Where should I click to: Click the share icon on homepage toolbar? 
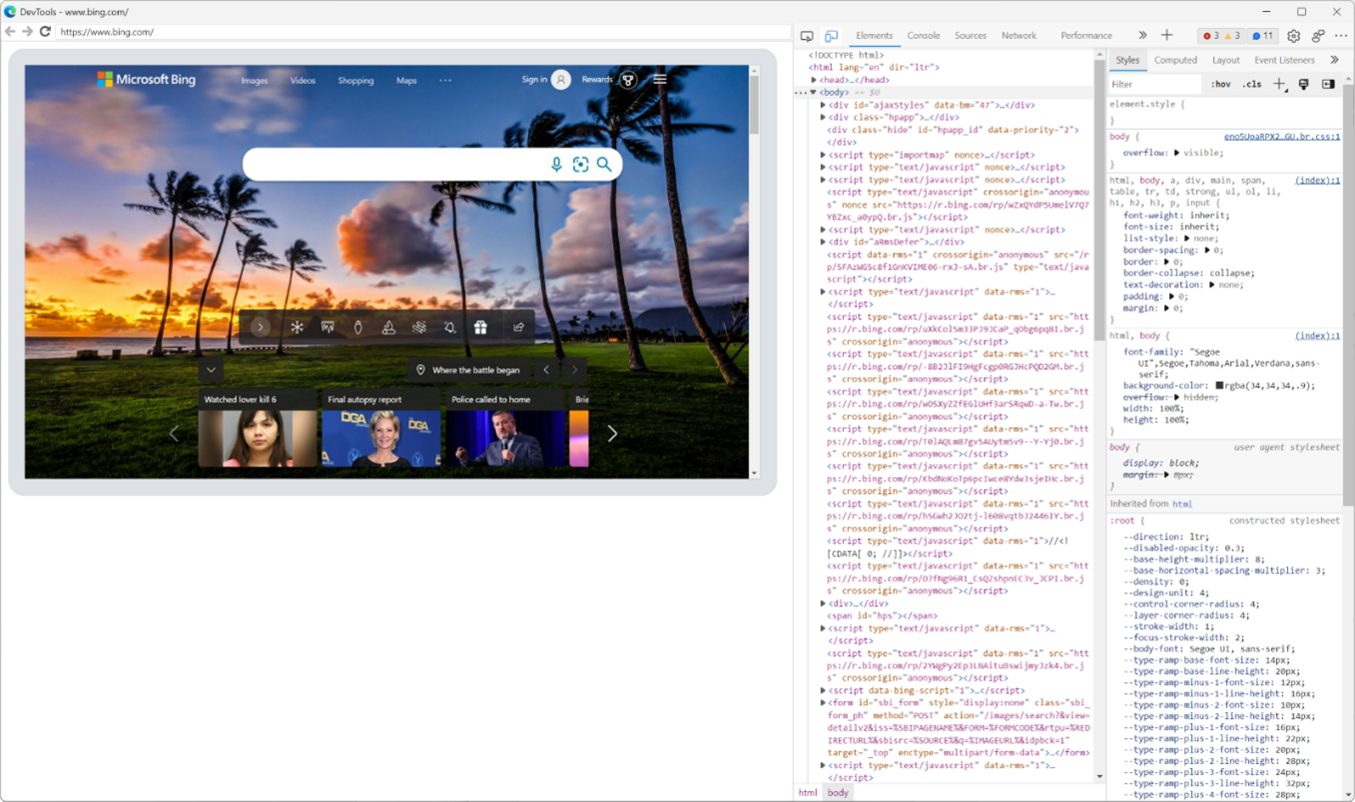517,326
